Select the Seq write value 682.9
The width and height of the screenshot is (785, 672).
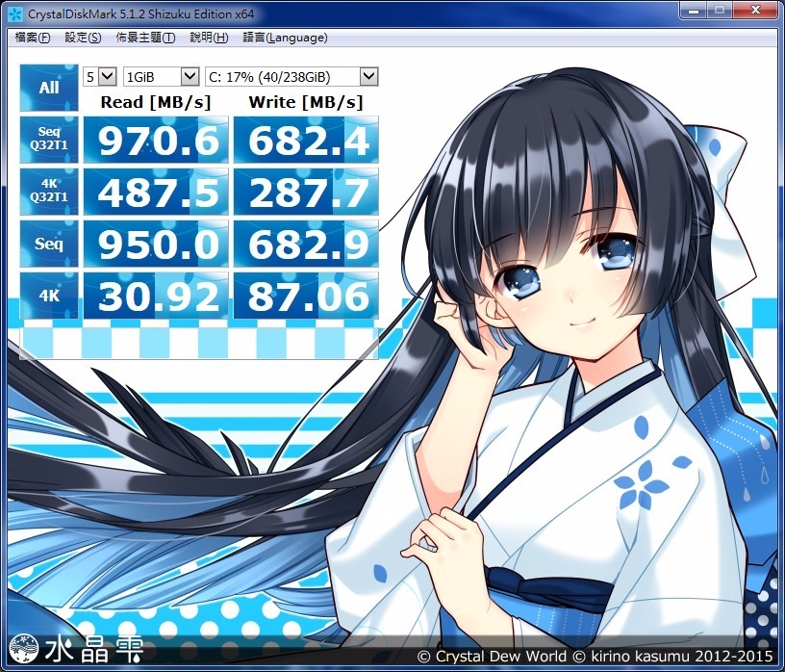pyautogui.click(x=306, y=244)
